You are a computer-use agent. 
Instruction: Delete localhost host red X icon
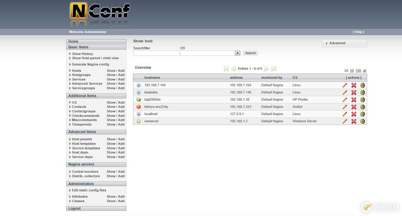[354, 114]
